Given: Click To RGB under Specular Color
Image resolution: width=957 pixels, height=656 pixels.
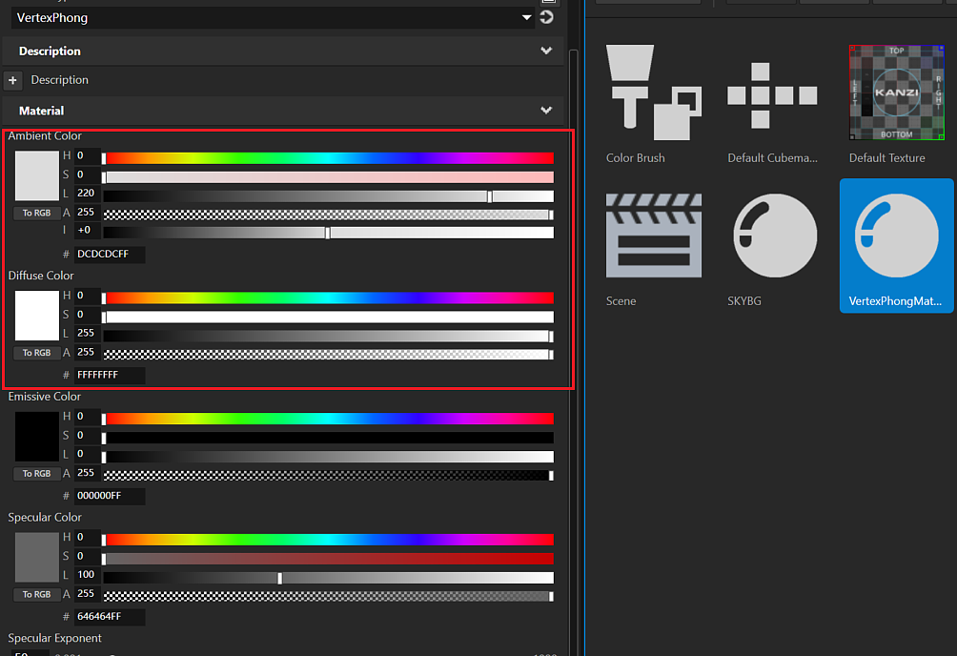Looking at the screenshot, I should (36, 595).
